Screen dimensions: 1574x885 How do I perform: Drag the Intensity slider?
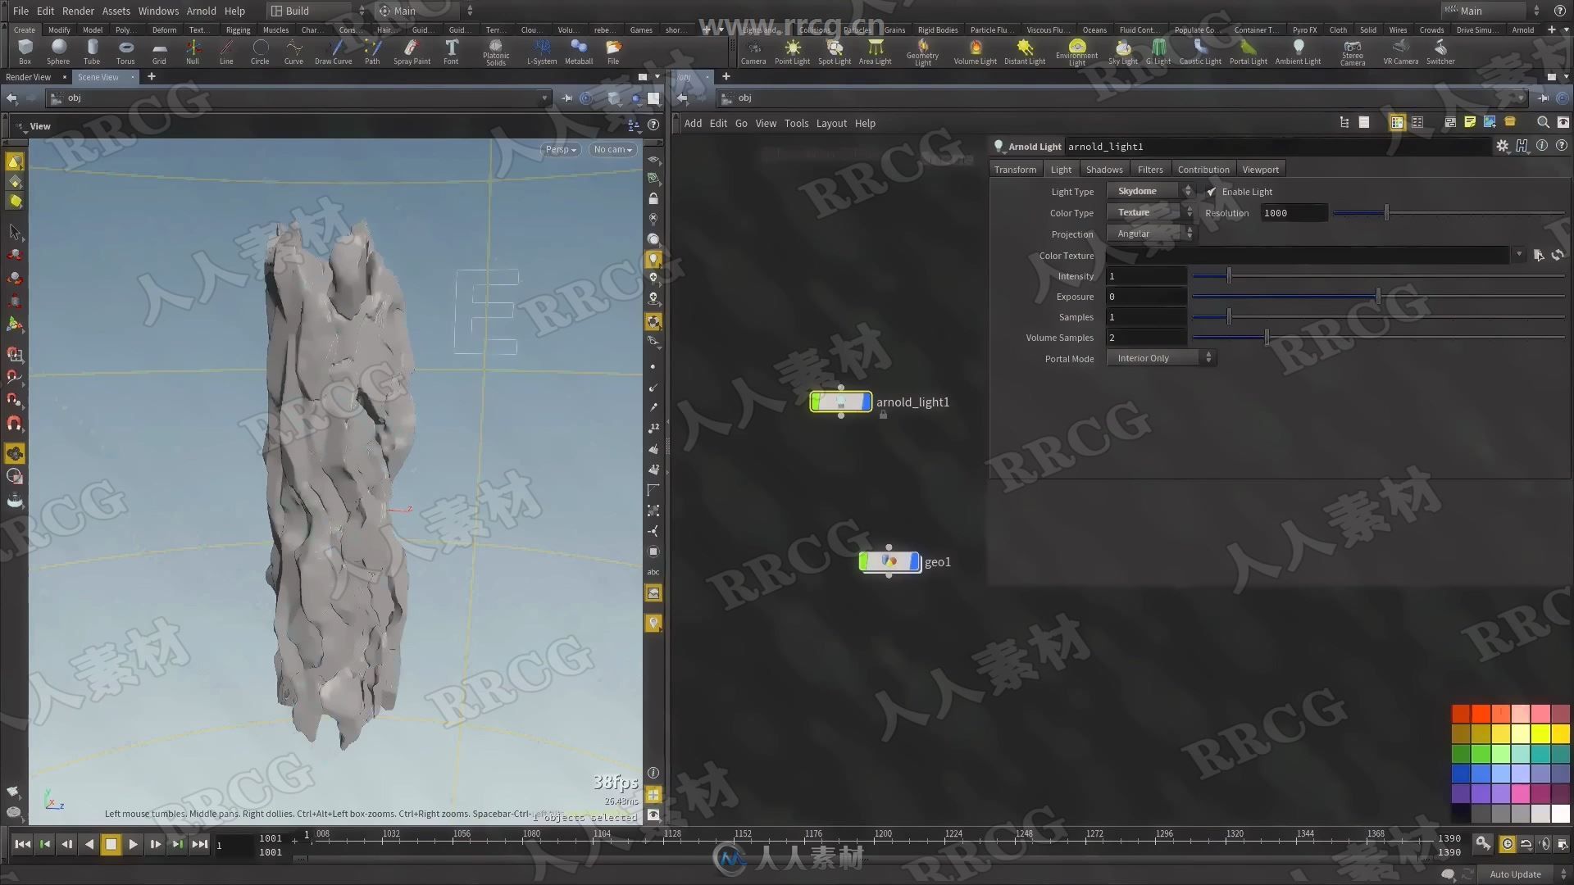click(1227, 275)
